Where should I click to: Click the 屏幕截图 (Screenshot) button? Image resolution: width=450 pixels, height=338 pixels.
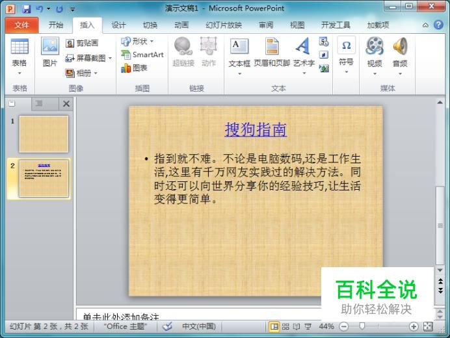click(x=85, y=58)
